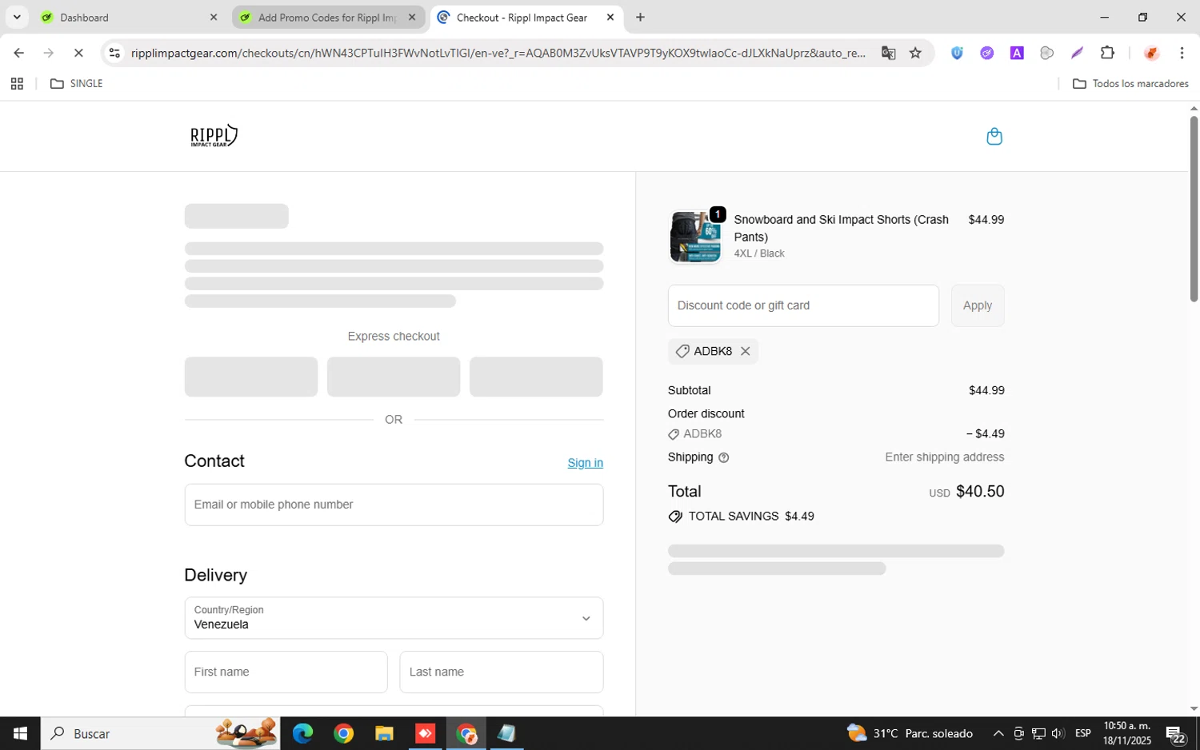Close the Dashboard tab

coord(214,17)
